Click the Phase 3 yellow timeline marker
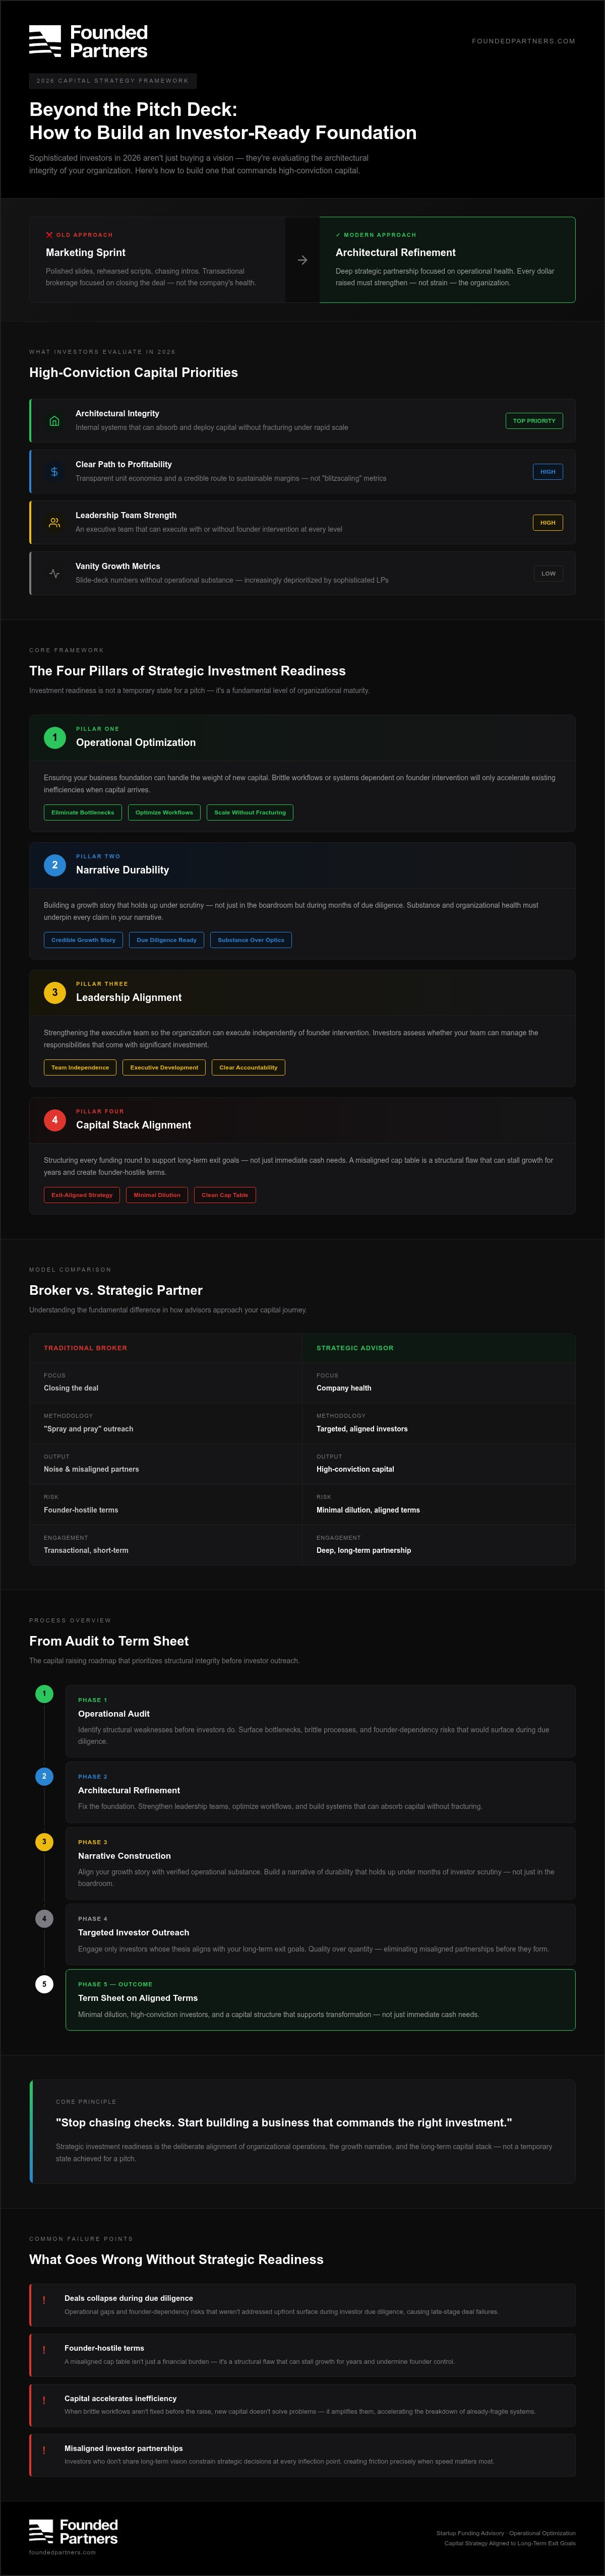The height and width of the screenshot is (2576, 605). [x=44, y=1841]
